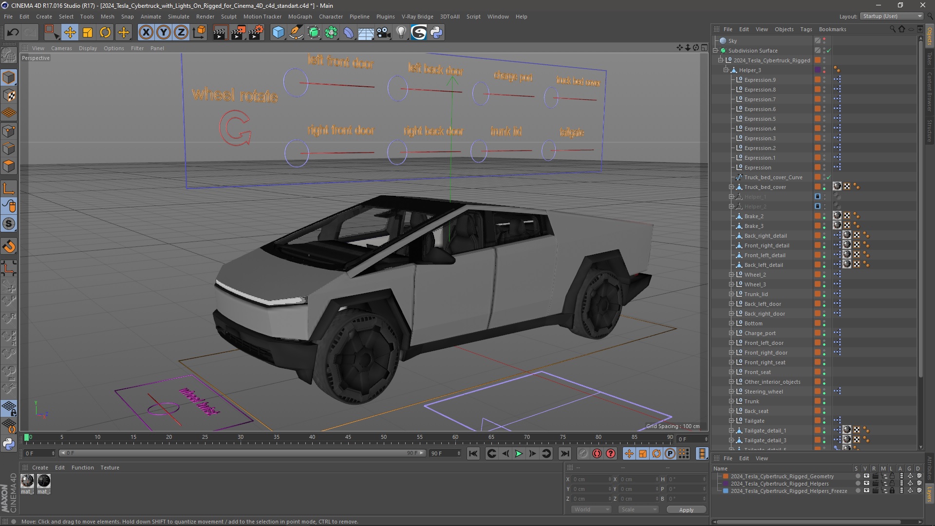
Task: Select Texture mode in left sidebar
Action: (x=9, y=95)
